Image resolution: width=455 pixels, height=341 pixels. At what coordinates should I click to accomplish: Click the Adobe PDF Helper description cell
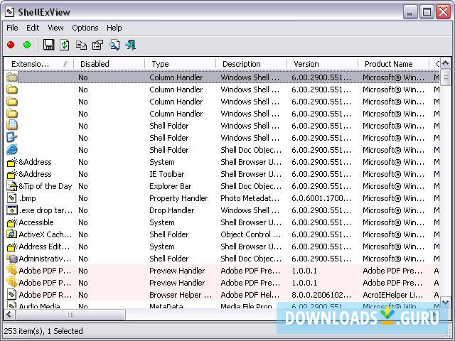[x=250, y=295]
